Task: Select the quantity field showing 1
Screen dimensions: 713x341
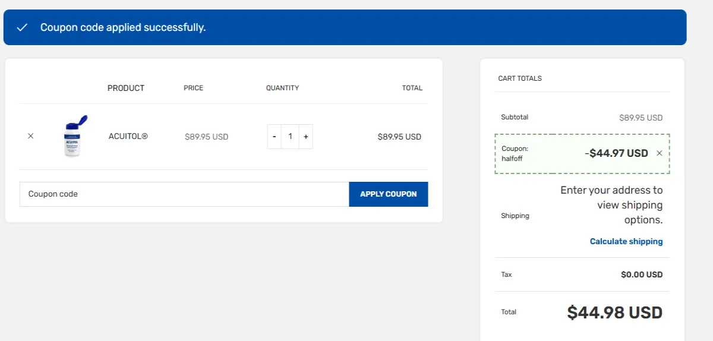Action: (x=290, y=137)
